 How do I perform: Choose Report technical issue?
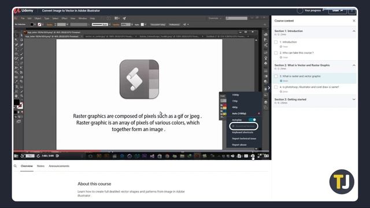point(244,139)
